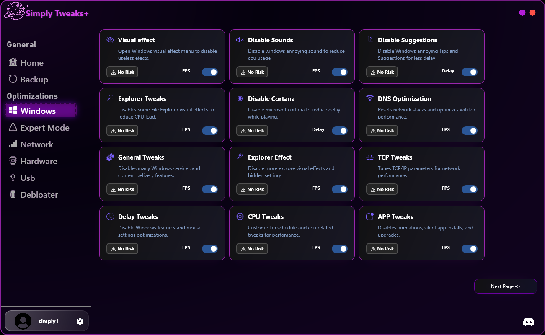Toggle the Visual effect switch
The width and height of the screenshot is (545, 335).
[210, 72]
